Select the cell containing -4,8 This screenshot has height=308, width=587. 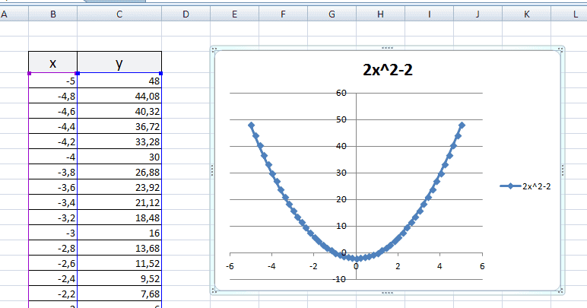click(x=52, y=96)
